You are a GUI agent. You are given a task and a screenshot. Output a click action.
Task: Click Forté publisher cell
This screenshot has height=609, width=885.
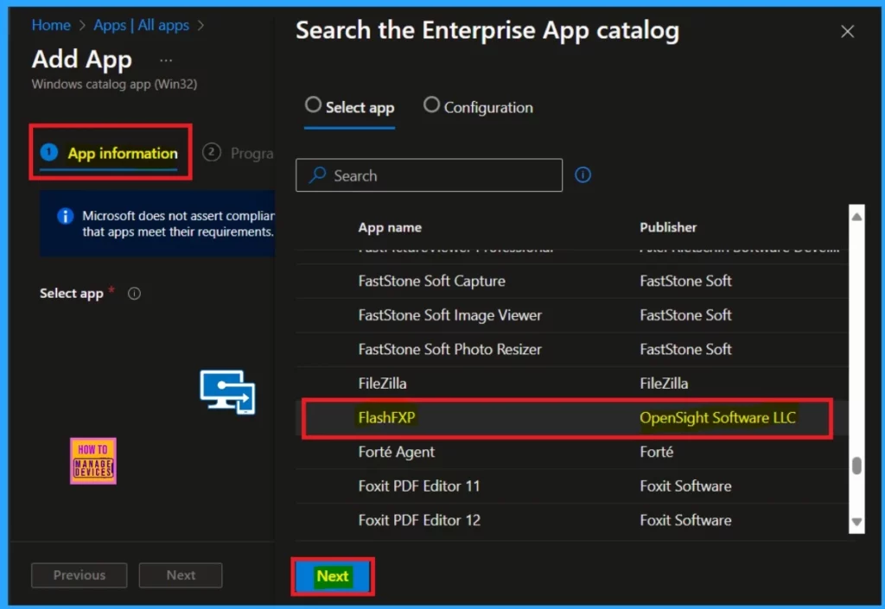tap(657, 453)
